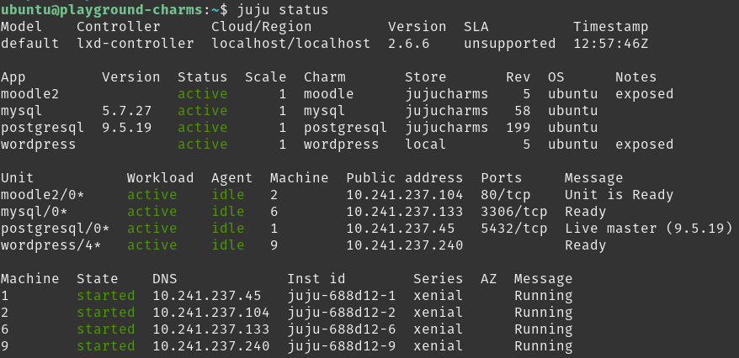Click the unit 'wordpress/4*'
This screenshot has width=739, height=358.
(51, 245)
